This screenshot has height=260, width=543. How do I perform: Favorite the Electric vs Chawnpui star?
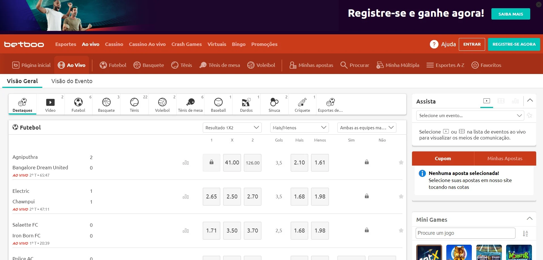(x=401, y=196)
